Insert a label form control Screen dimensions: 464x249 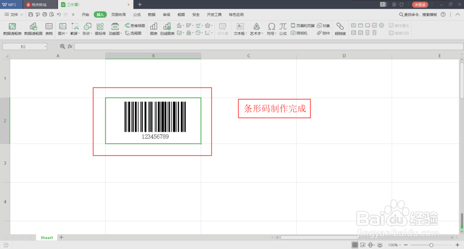(354, 26)
